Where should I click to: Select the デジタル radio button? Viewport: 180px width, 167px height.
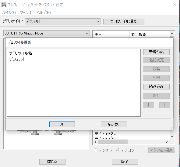(96, 150)
